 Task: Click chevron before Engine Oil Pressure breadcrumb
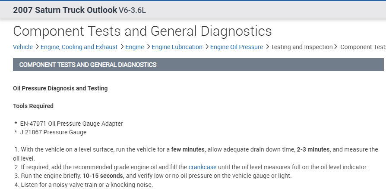pyautogui.click(x=207, y=47)
